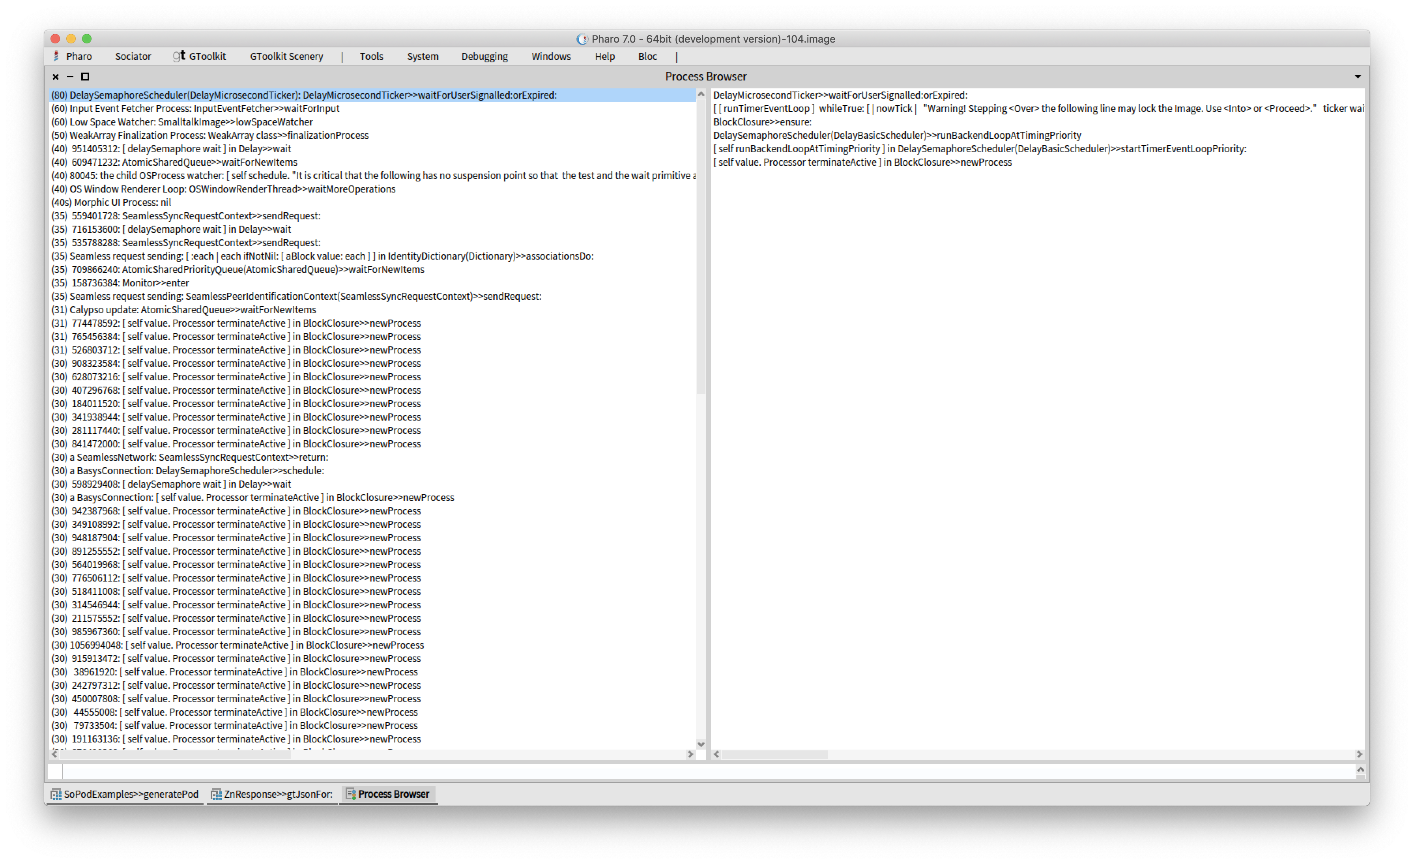Open the System menu
1414x864 pixels.
coord(423,56)
